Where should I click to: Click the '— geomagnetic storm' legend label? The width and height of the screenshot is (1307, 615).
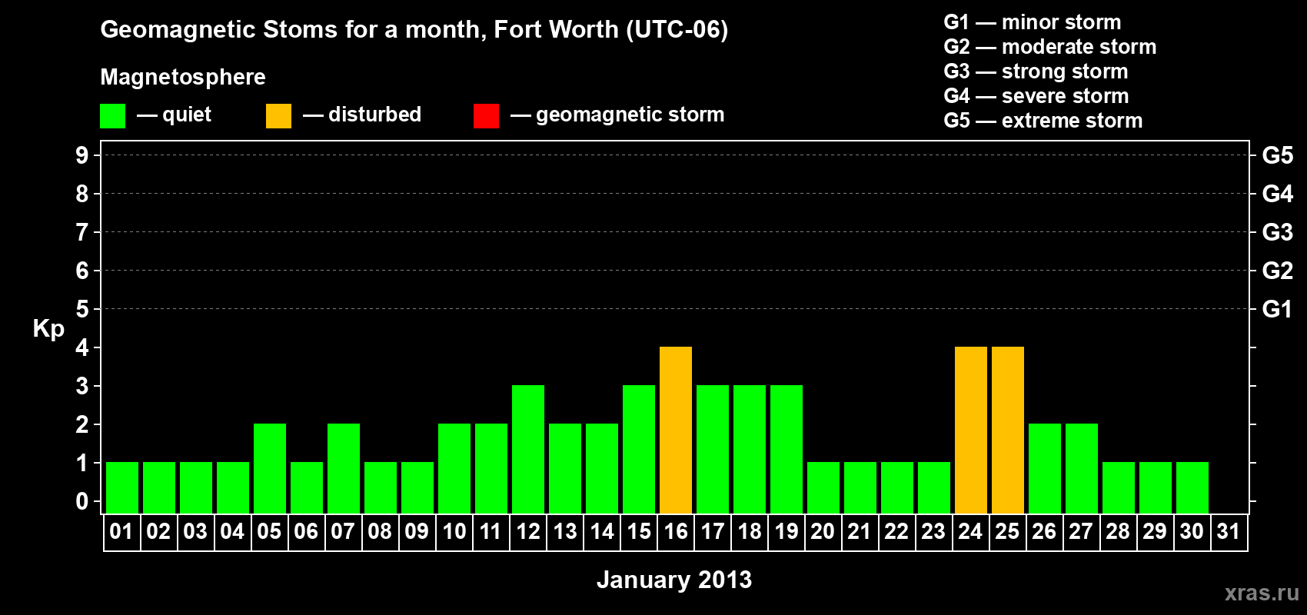tap(617, 115)
